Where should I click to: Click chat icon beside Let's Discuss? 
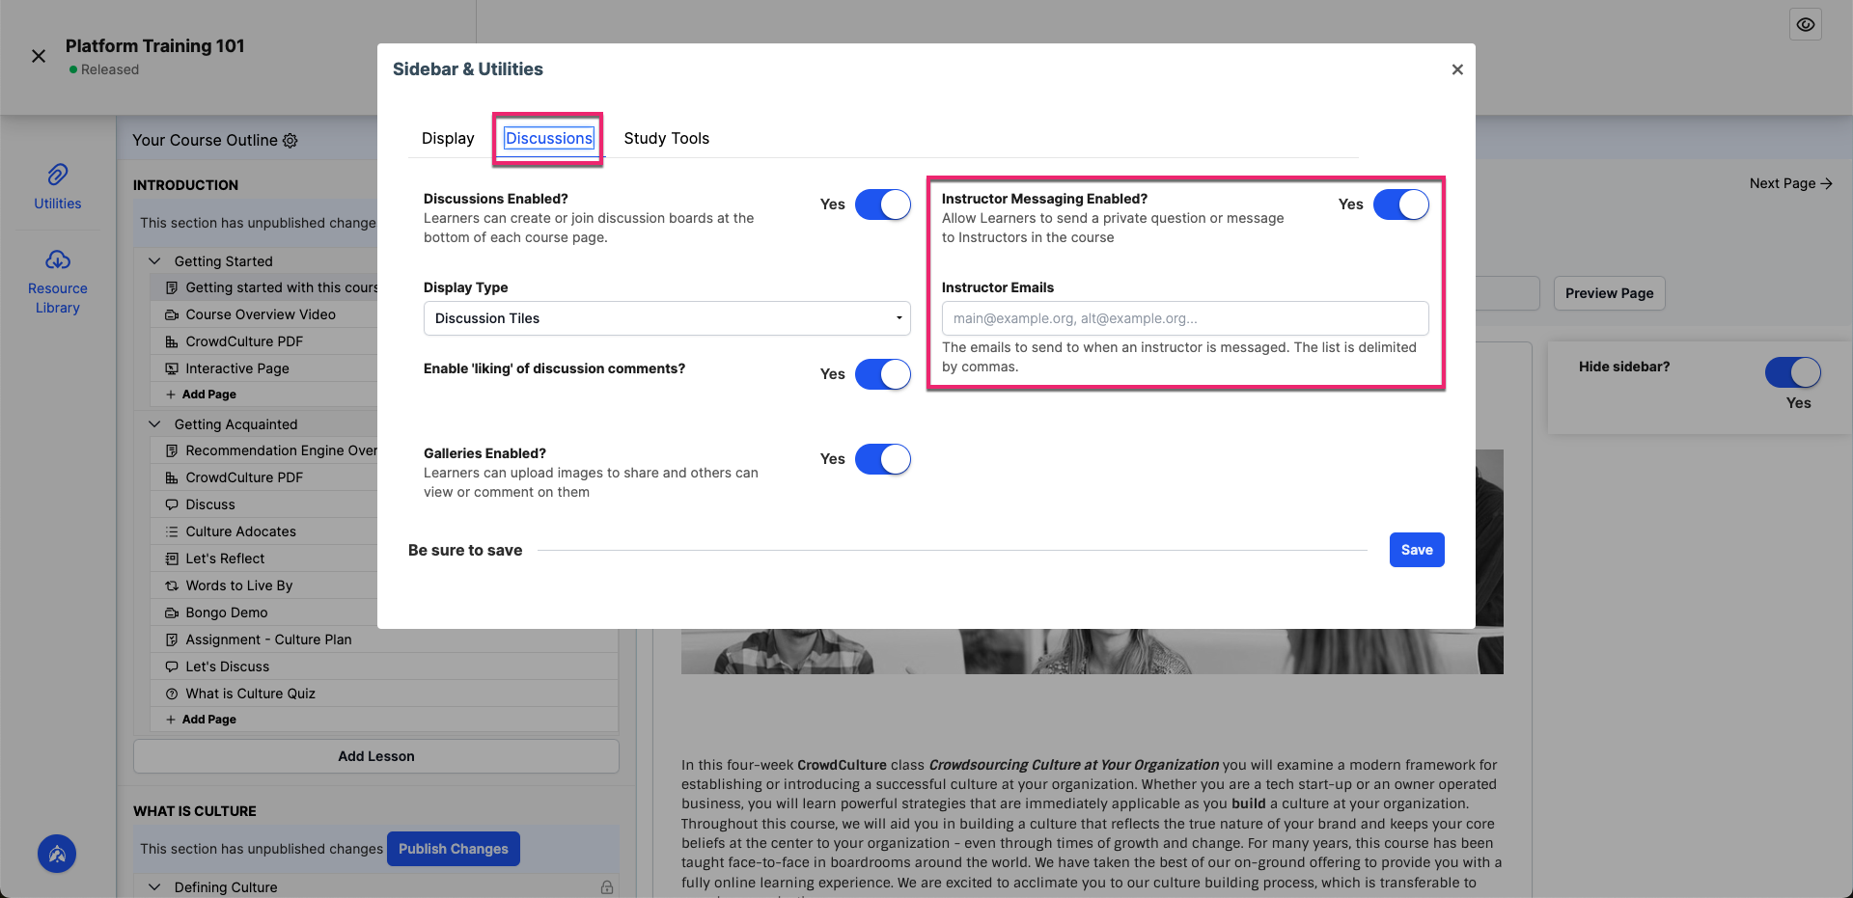tap(172, 667)
